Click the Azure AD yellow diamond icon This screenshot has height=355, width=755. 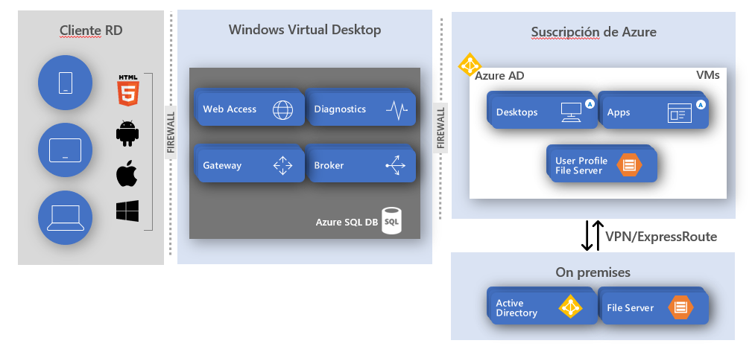pyautogui.click(x=470, y=65)
